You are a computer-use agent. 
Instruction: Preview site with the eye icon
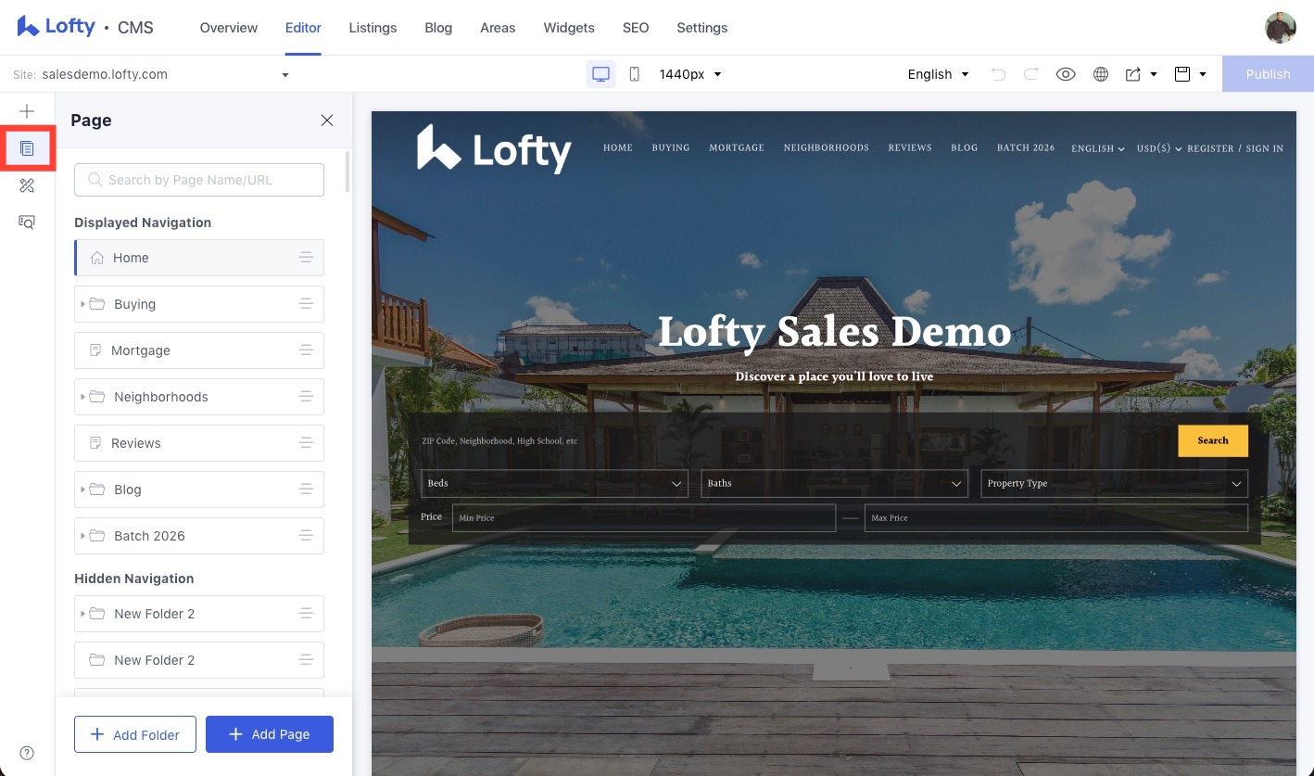point(1066,74)
